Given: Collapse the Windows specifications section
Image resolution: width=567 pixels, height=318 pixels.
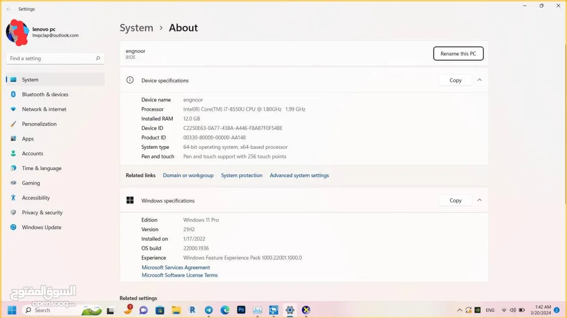Looking at the screenshot, I should (479, 200).
